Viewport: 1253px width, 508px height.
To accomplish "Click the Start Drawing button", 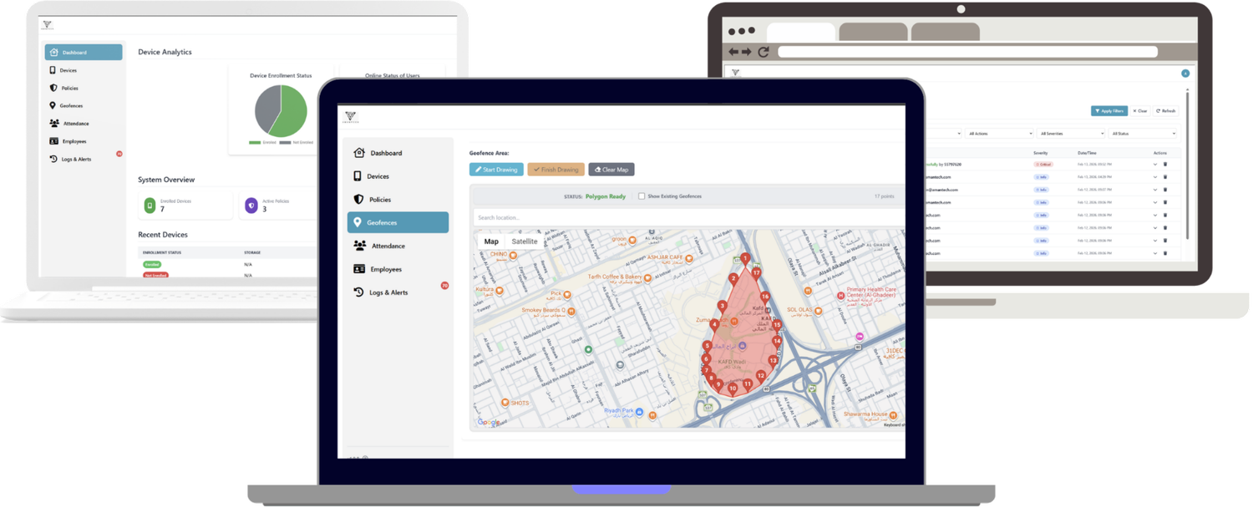I will tap(496, 170).
